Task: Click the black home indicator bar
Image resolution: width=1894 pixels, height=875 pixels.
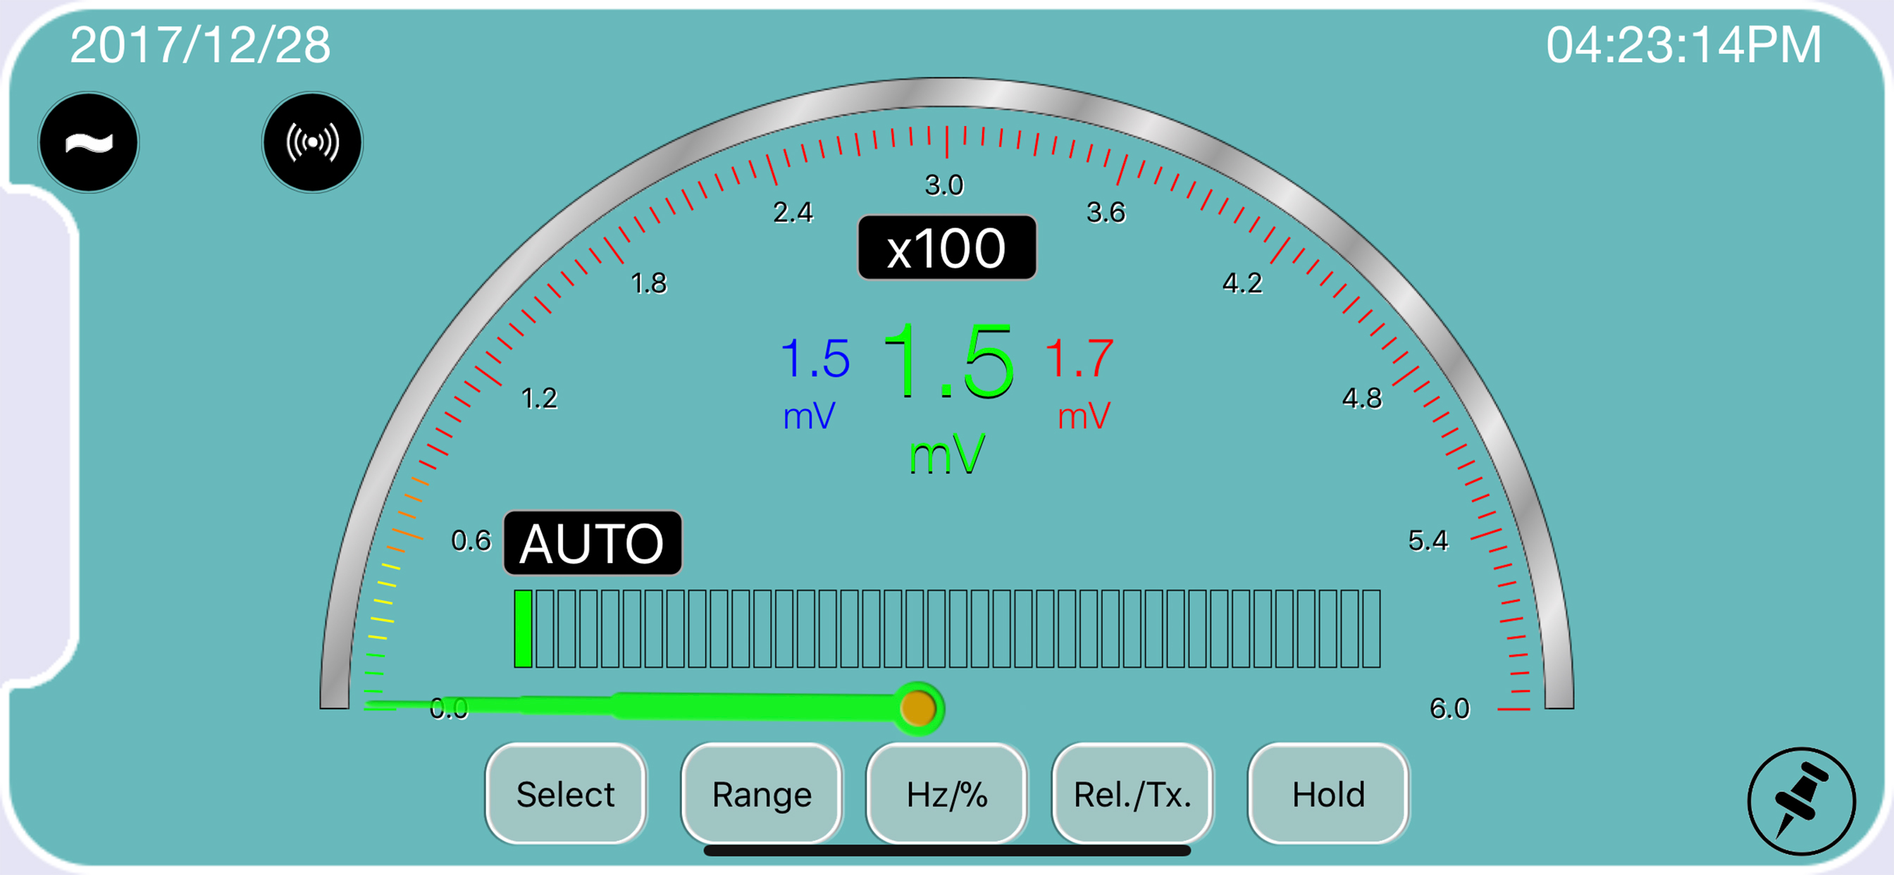Action: (946, 851)
